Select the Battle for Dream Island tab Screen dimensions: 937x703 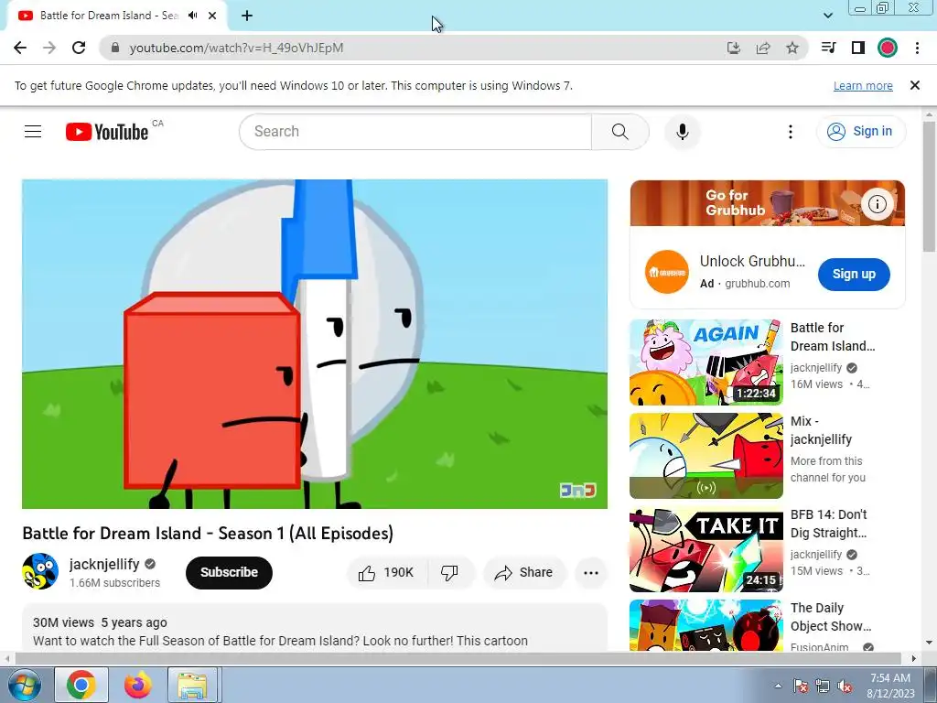click(109, 16)
